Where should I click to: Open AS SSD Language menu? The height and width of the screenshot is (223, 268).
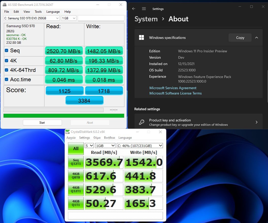pyautogui.click(x=53, y=12)
